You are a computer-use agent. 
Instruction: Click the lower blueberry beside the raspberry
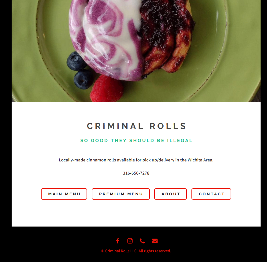coord(83,79)
